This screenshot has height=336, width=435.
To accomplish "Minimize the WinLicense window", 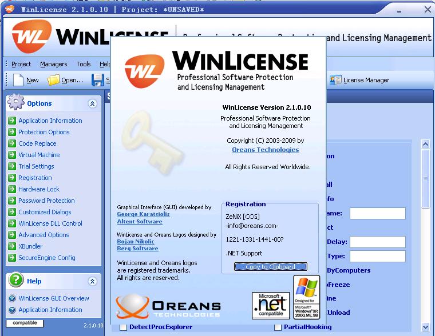I will [x=399, y=10].
